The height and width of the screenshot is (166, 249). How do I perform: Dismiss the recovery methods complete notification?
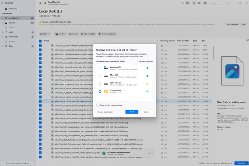coord(150,153)
